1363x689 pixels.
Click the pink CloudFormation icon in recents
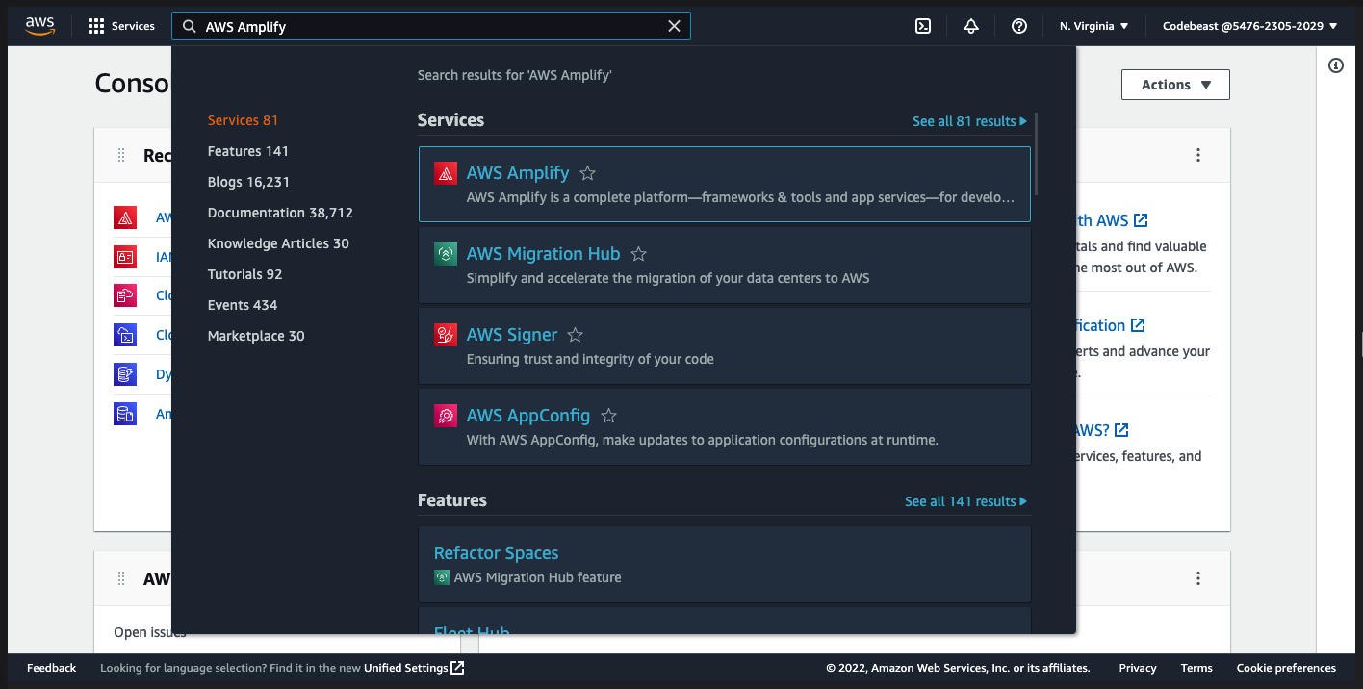(x=125, y=295)
